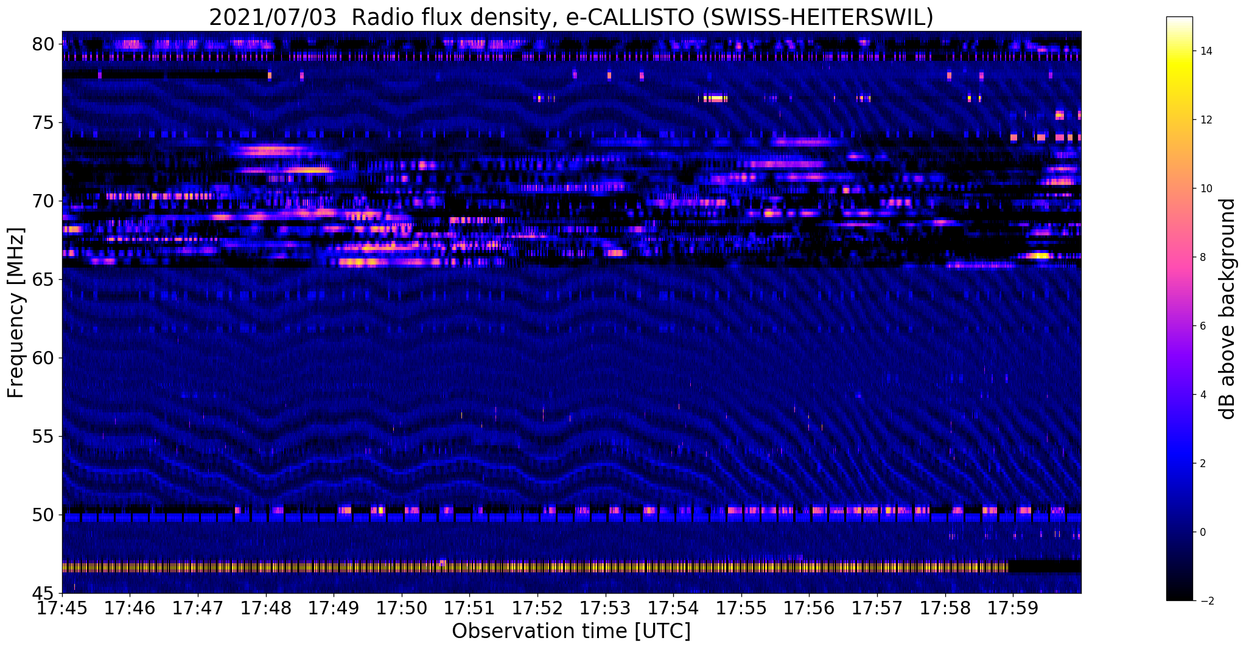Click the colorbar tick label 8
The image size is (1246, 649).
[1202, 257]
